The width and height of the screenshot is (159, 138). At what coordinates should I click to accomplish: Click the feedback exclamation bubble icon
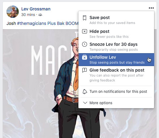[85, 70]
